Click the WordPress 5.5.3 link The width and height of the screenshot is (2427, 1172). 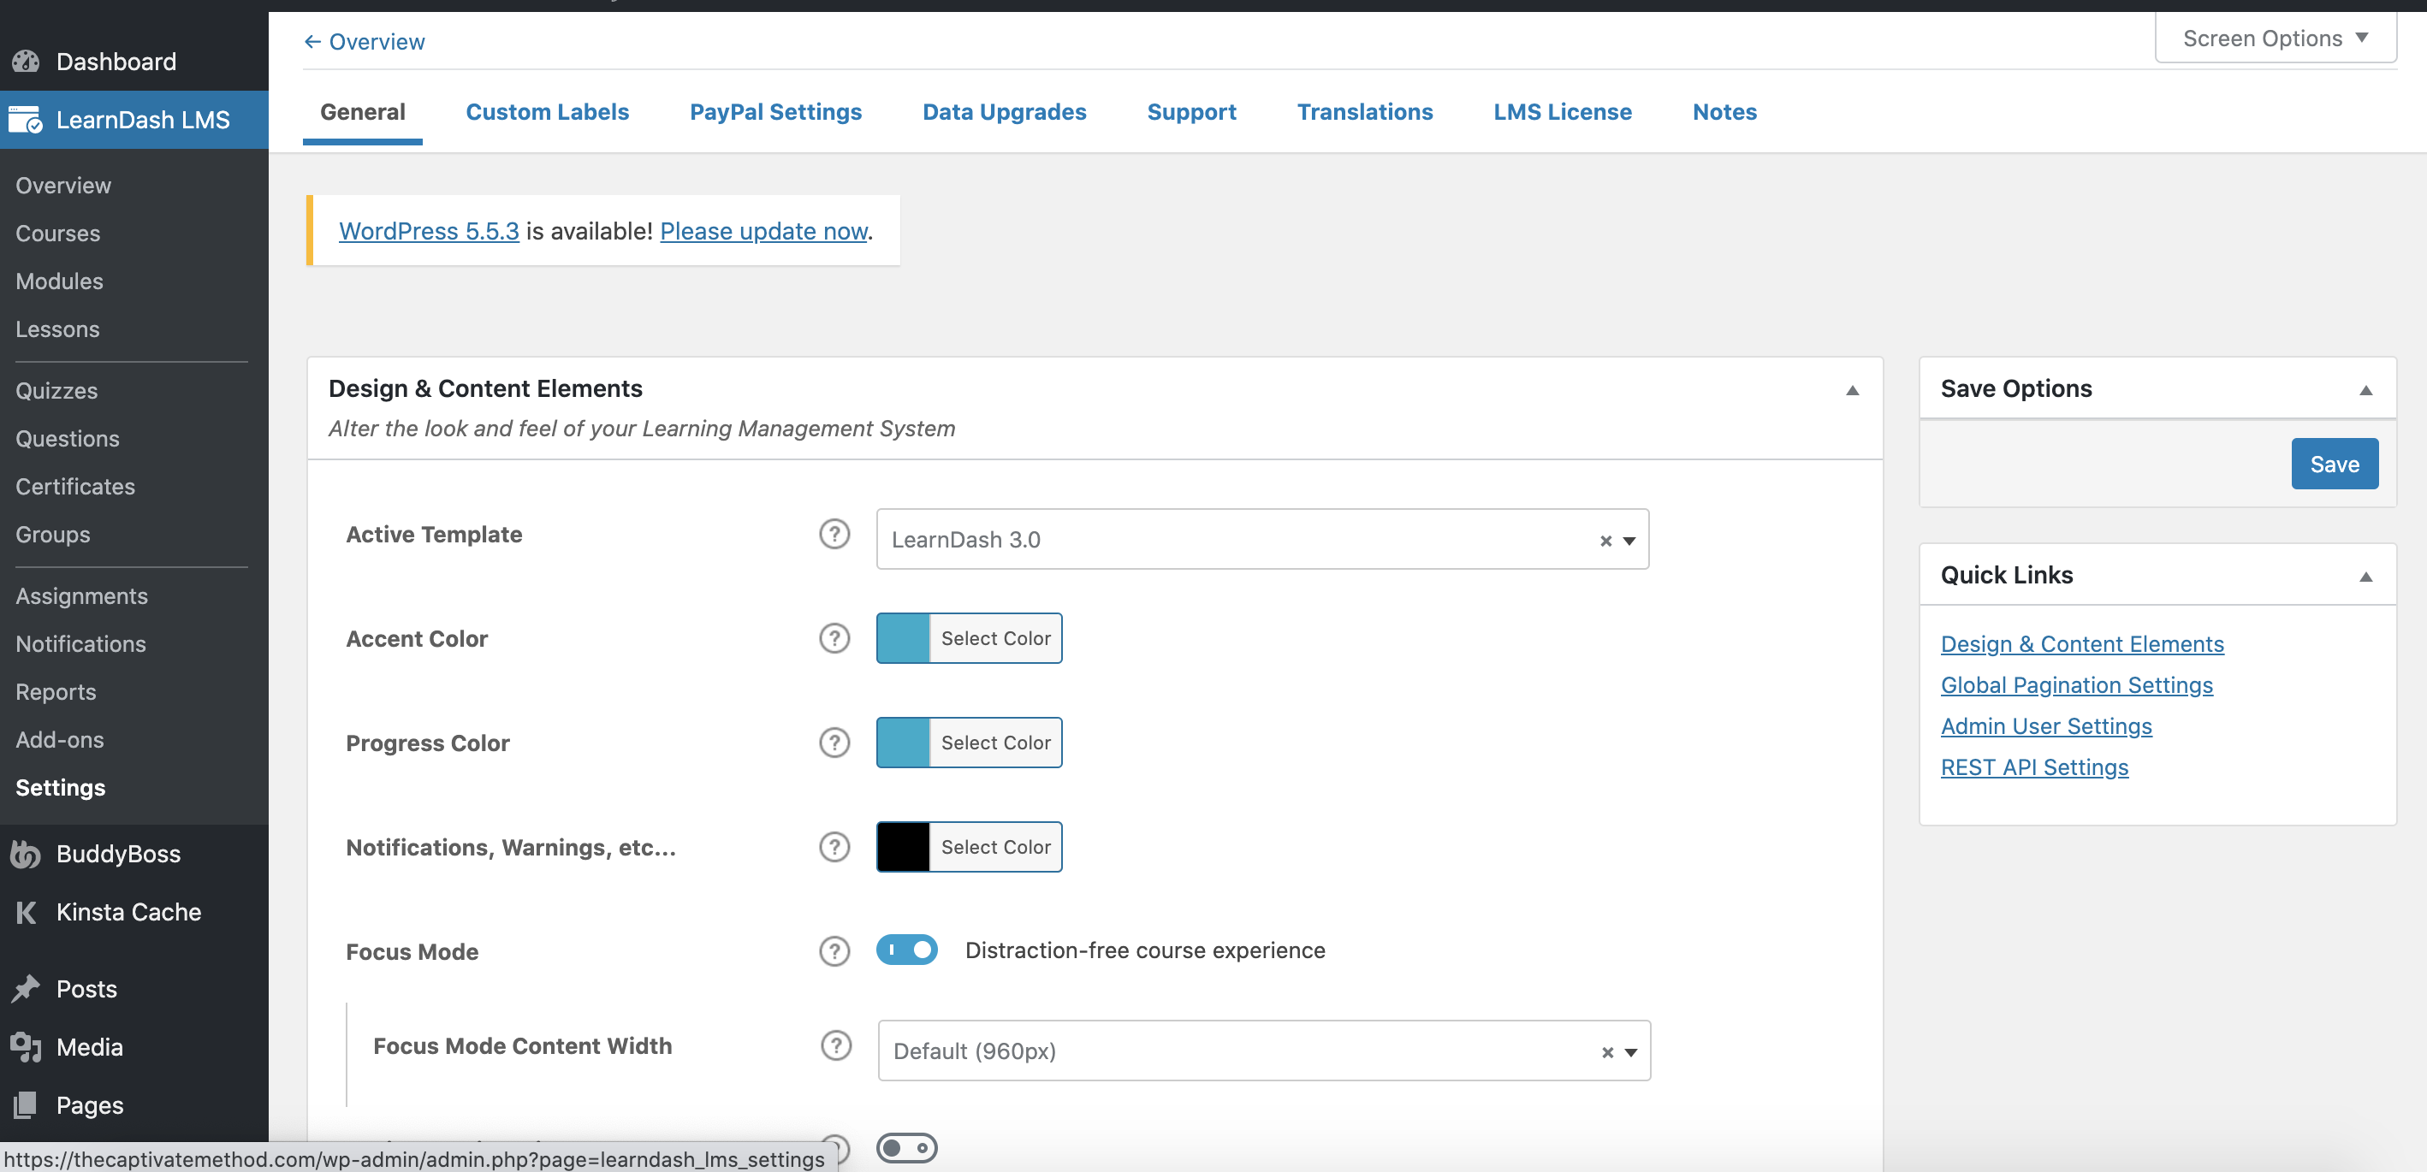click(x=429, y=231)
